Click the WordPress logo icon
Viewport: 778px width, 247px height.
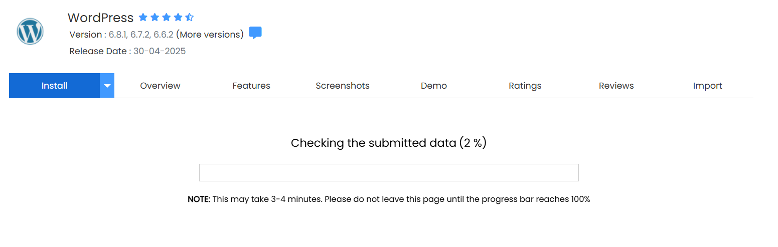[x=30, y=32]
